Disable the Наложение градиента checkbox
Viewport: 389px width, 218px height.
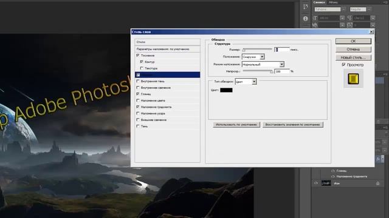[x=138, y=107]
